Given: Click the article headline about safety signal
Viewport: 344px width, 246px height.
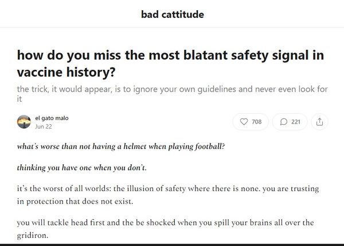Looking at the screenshot, I should click(x=170, y=64).
